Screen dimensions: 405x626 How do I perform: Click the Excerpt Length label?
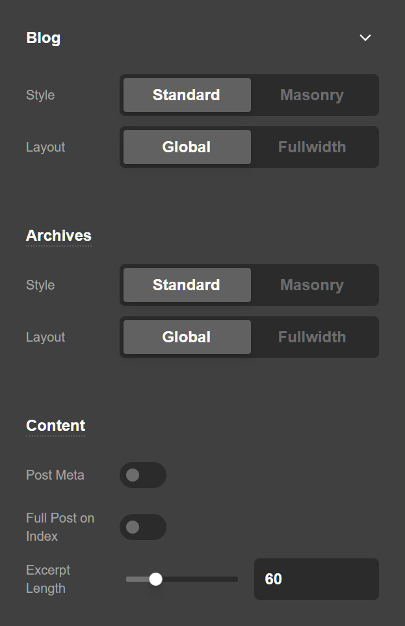47,578
